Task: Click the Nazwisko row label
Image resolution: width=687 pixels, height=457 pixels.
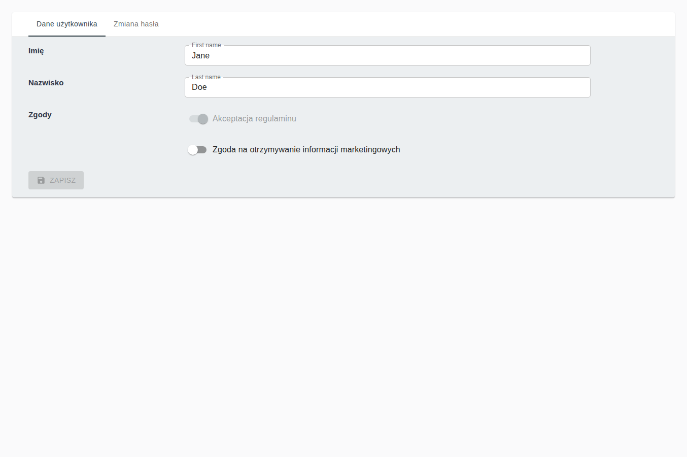Action: point(46,83)
